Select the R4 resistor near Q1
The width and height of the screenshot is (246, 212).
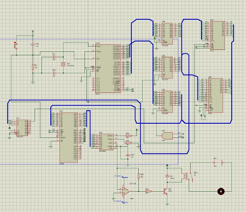pos(148,191)
